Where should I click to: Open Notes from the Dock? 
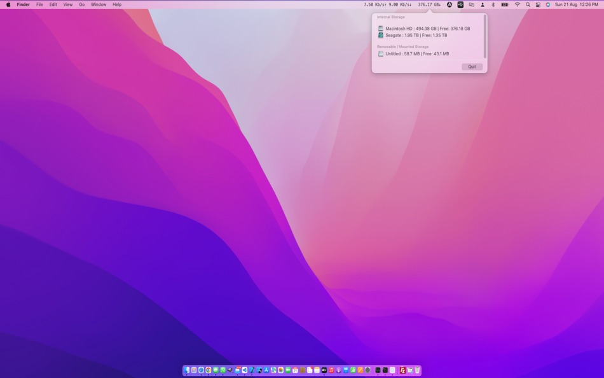(x=317, y=370)
